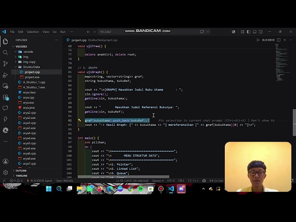Image resolution: width=296 pixels, height=222 pixels.
Task: Open Extensions view with badge
Action: pyautogui.click(x=6, y=97)
